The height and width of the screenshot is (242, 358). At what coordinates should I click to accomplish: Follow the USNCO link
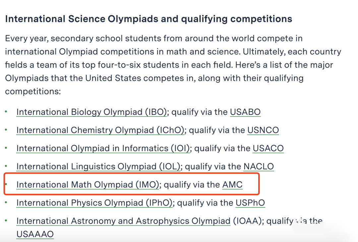tap(263, 130)
